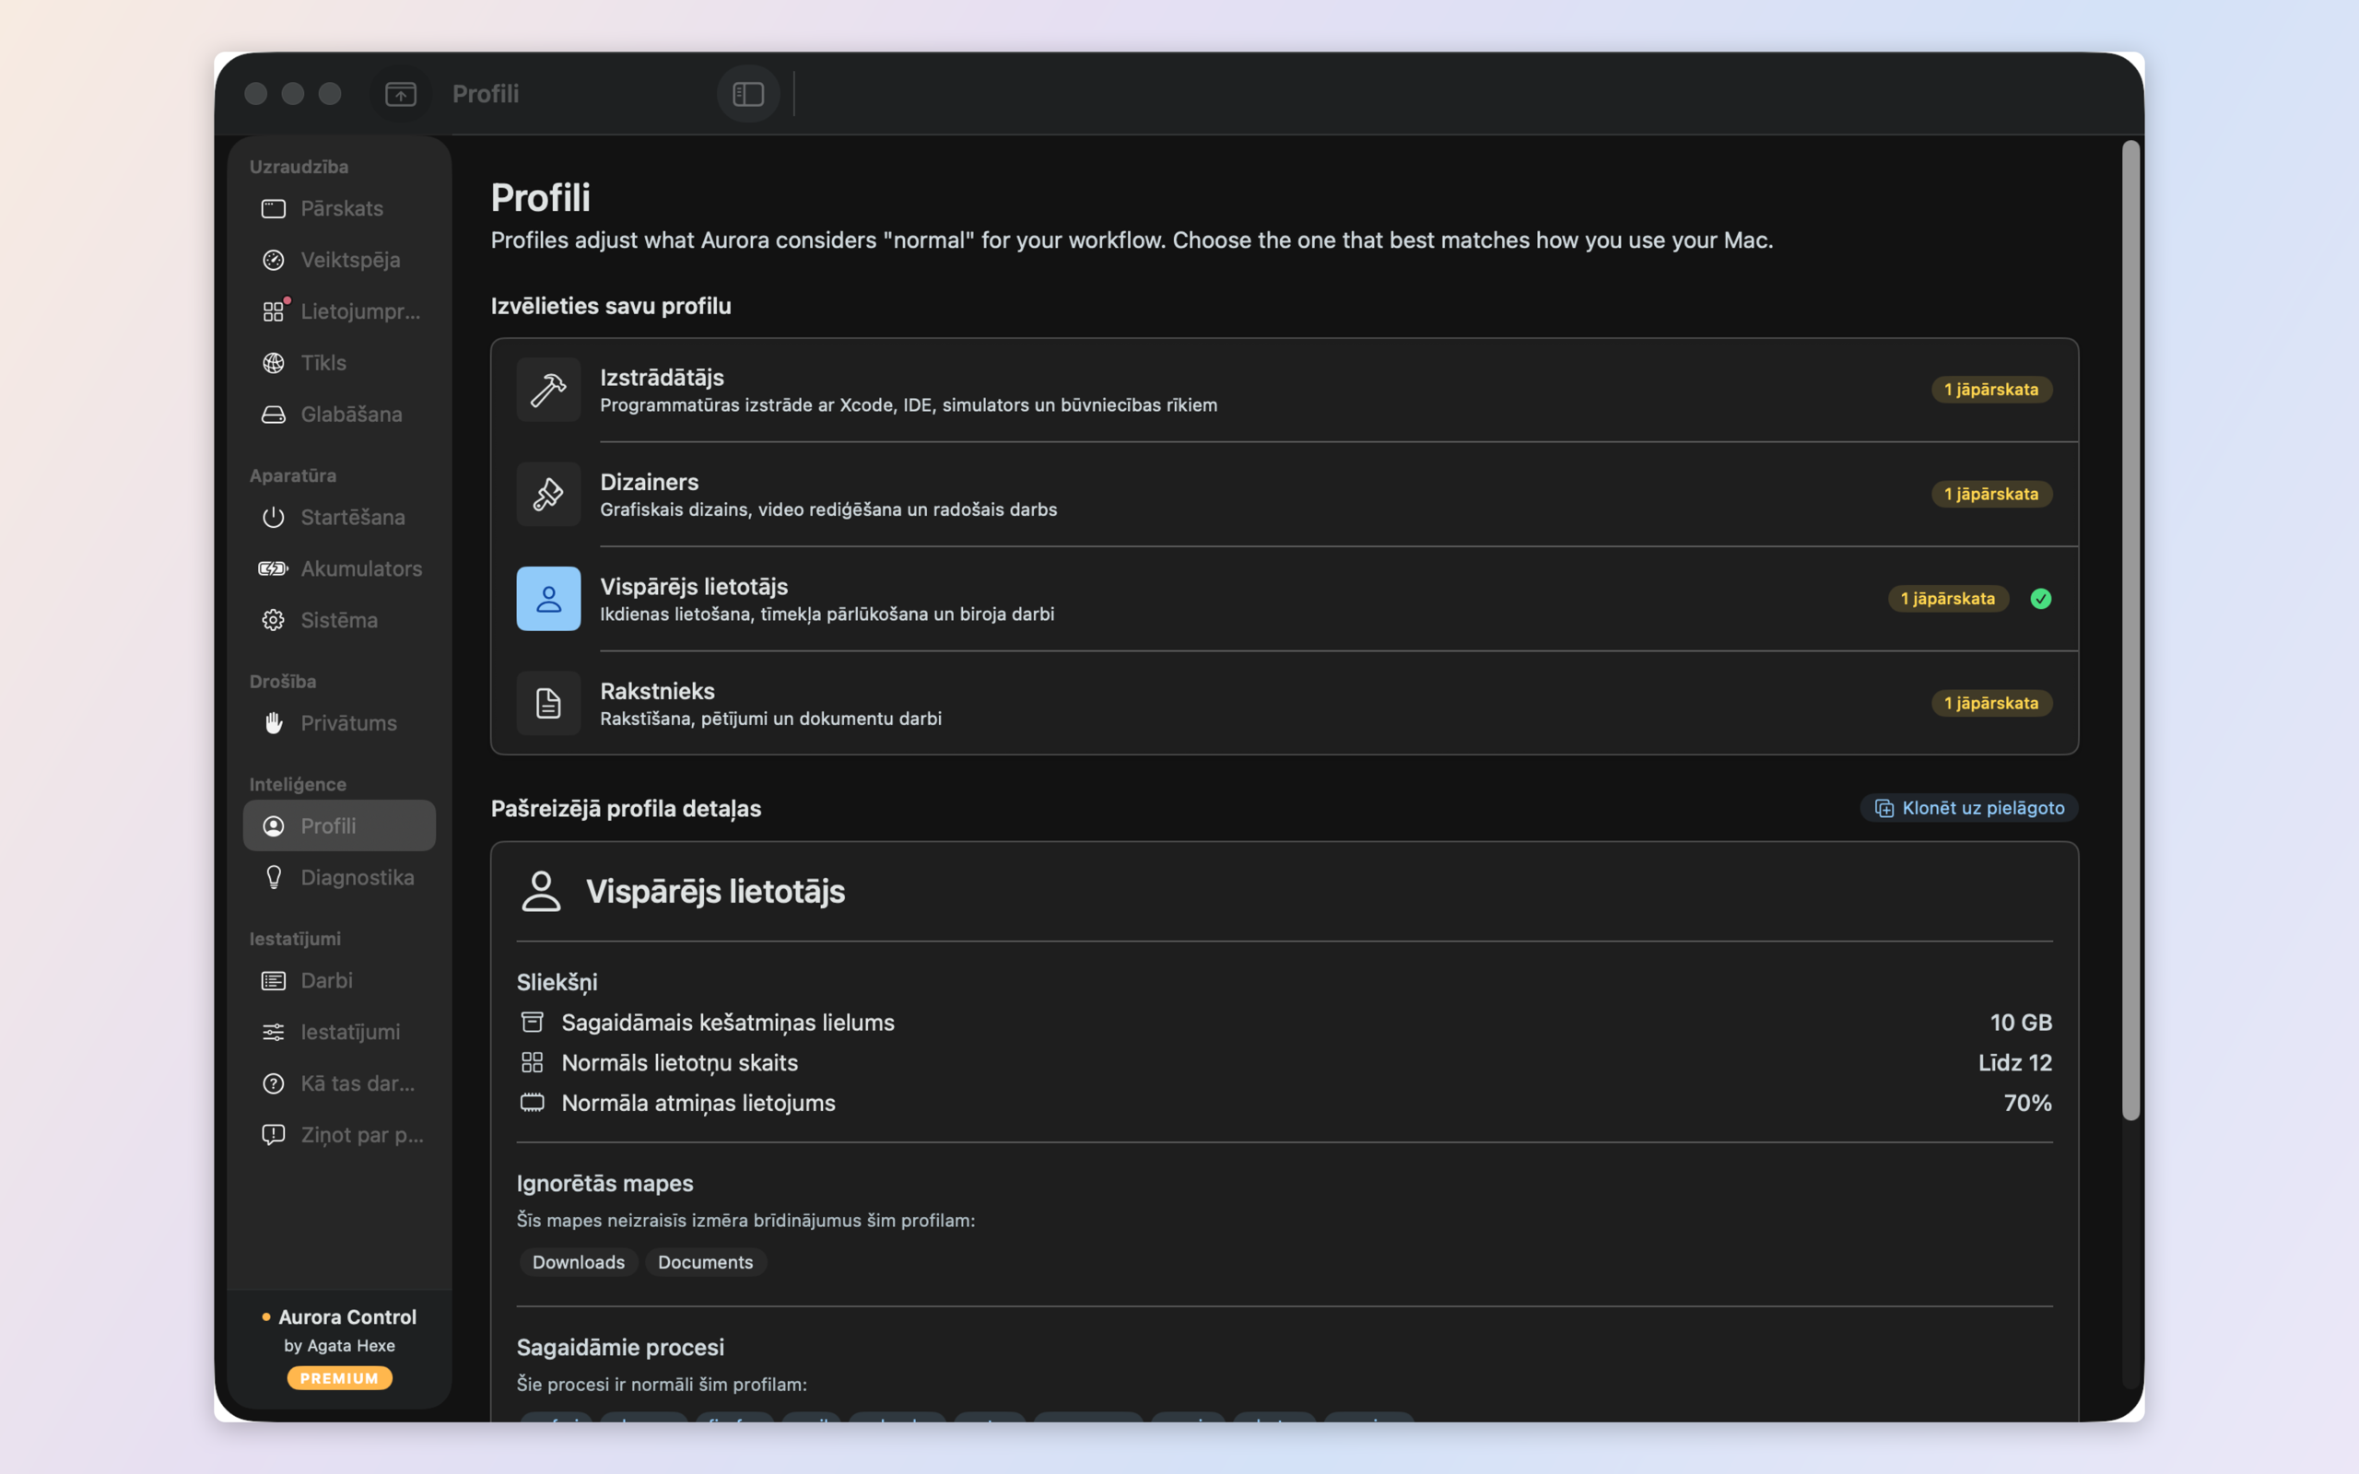
Task: Choose the Rakstnieks writer profile
Action: 1284,703
